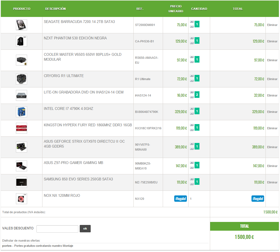Screen dimensions: 280x252
Task: Open NZXT PHANTOM 530 EDICIÓN NEGRA description
Action: (x=75, y=38)
